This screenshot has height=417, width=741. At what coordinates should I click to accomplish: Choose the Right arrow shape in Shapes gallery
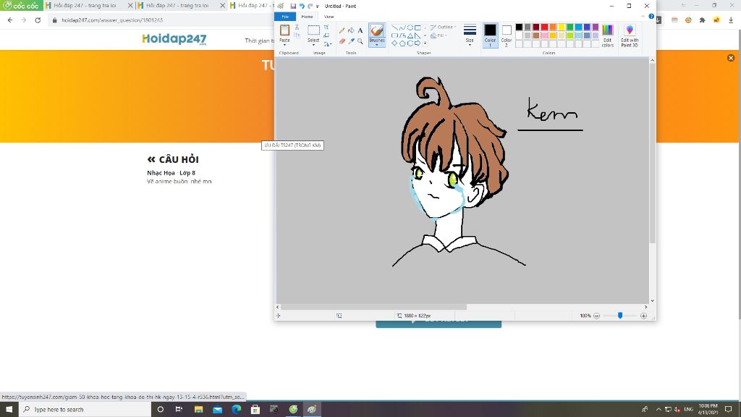(x=418, y=43)
